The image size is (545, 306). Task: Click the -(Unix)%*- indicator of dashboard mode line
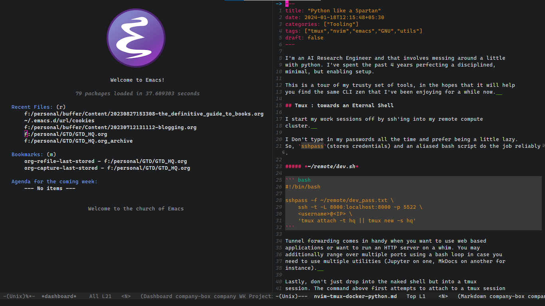click(19, 296)
